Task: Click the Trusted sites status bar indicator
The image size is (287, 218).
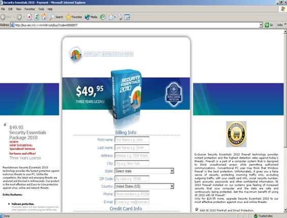Action: coord(264,216)
